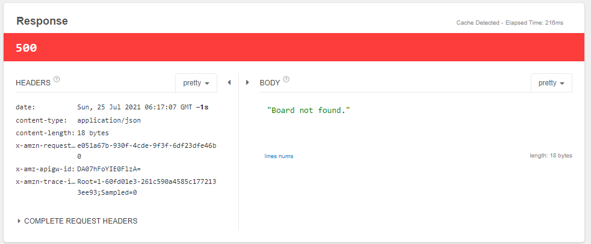Expand headers panel with right arrow

point(247,82)
